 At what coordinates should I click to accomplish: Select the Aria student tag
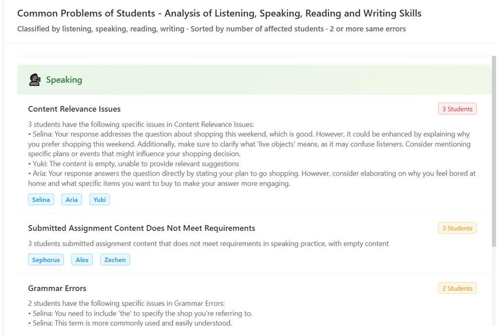pos(71,199)
